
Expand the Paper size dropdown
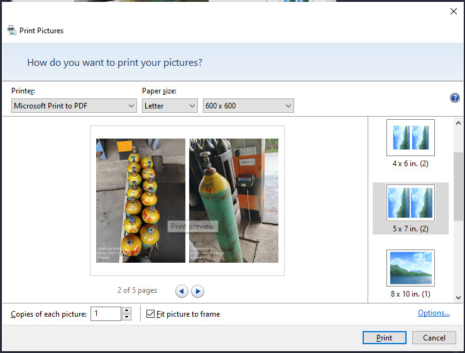click(x=170, y=106)
